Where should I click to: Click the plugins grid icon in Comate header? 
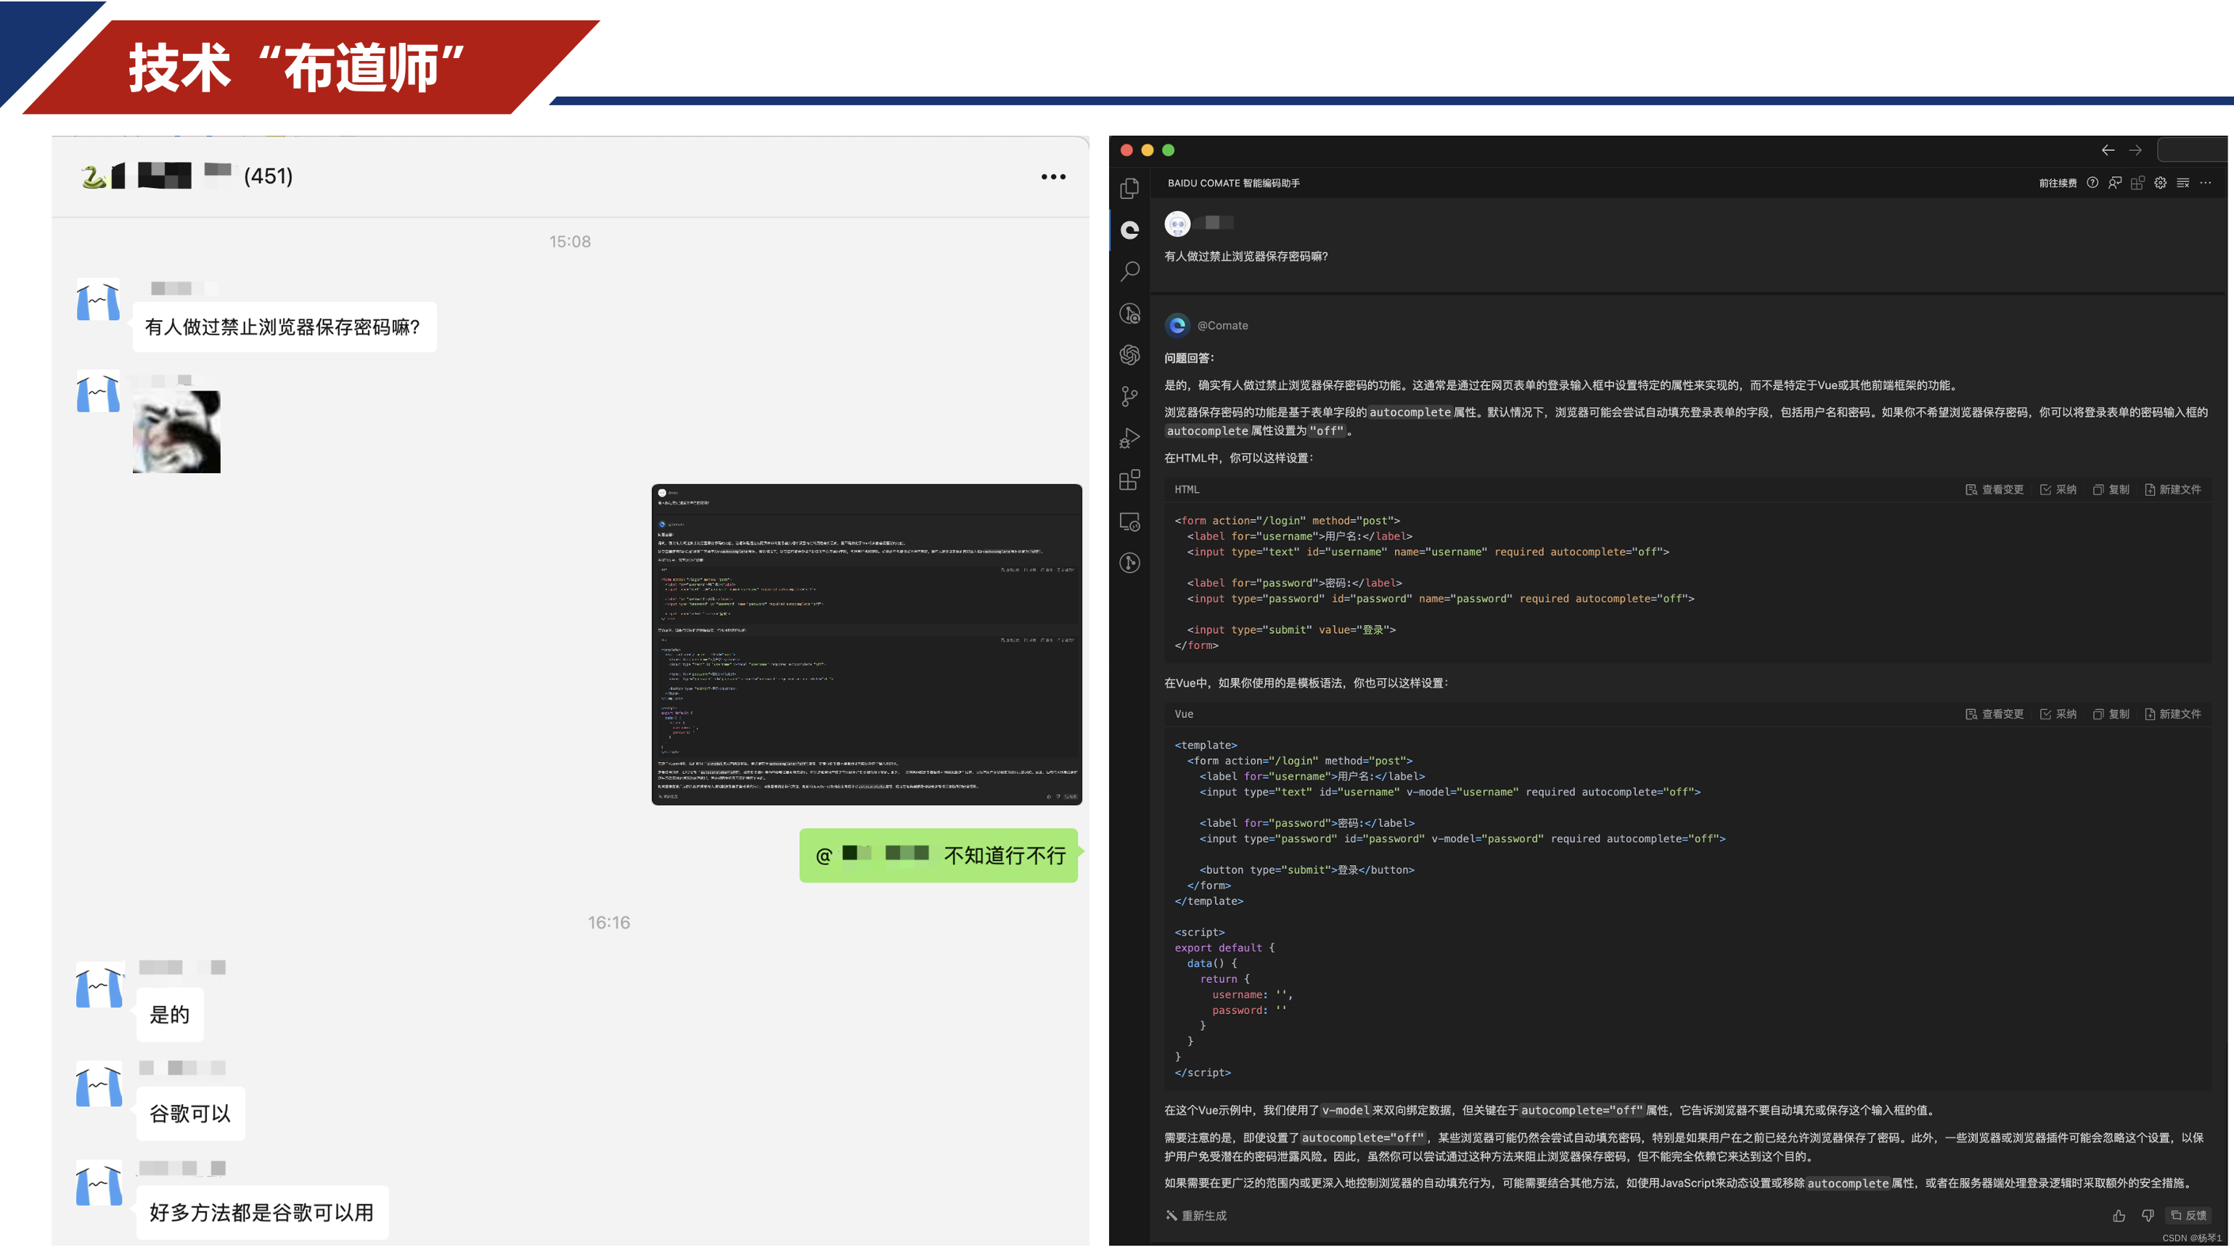tap(2137, 183)
